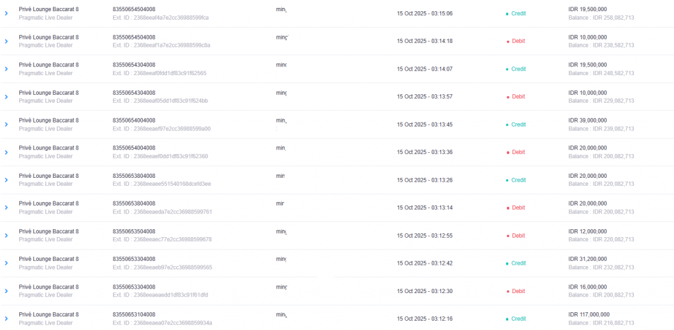Screen dimensions: 674x330
Task: Click the Credit status at 03:15:06
Action: point(518,13)
